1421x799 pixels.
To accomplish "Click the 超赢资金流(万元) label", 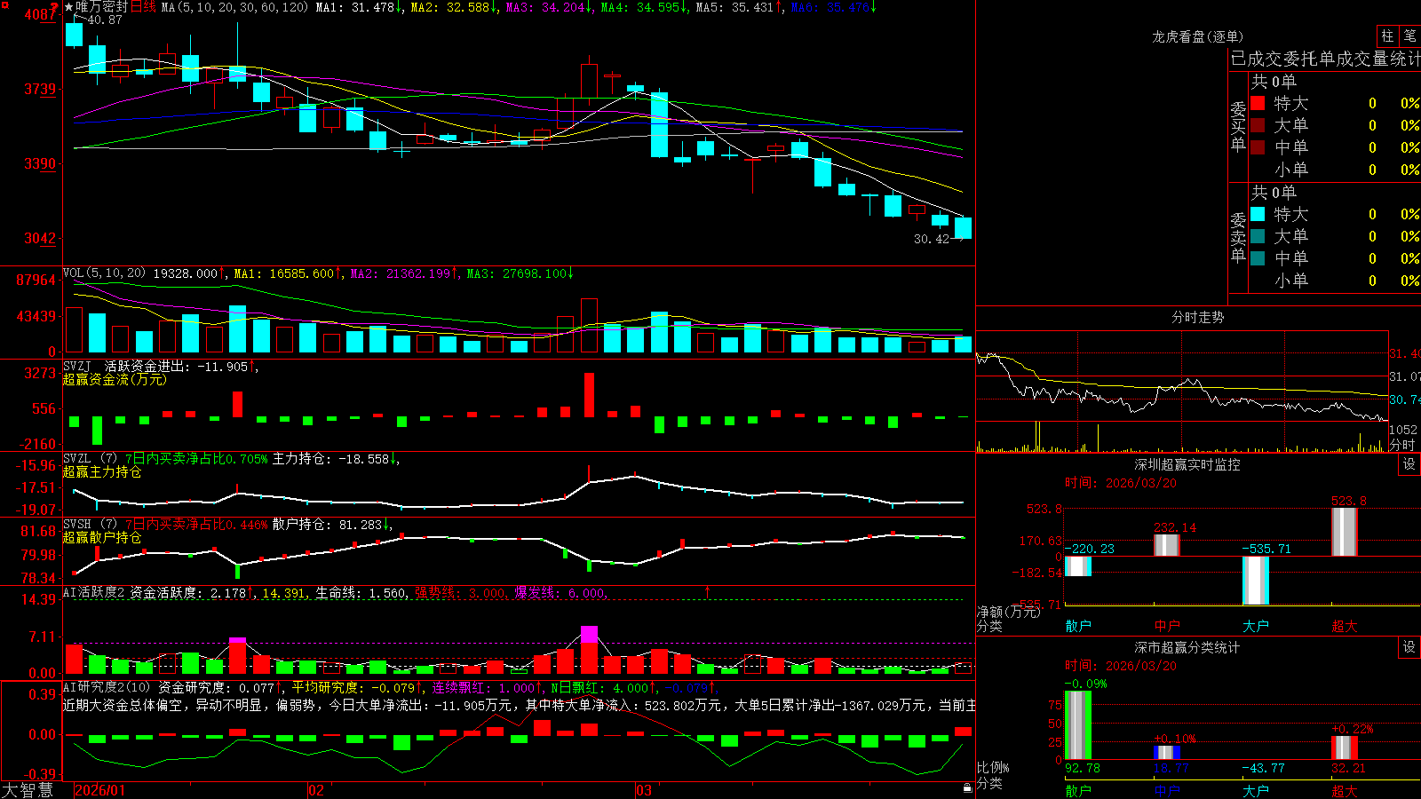I will [x=115, y=379].
